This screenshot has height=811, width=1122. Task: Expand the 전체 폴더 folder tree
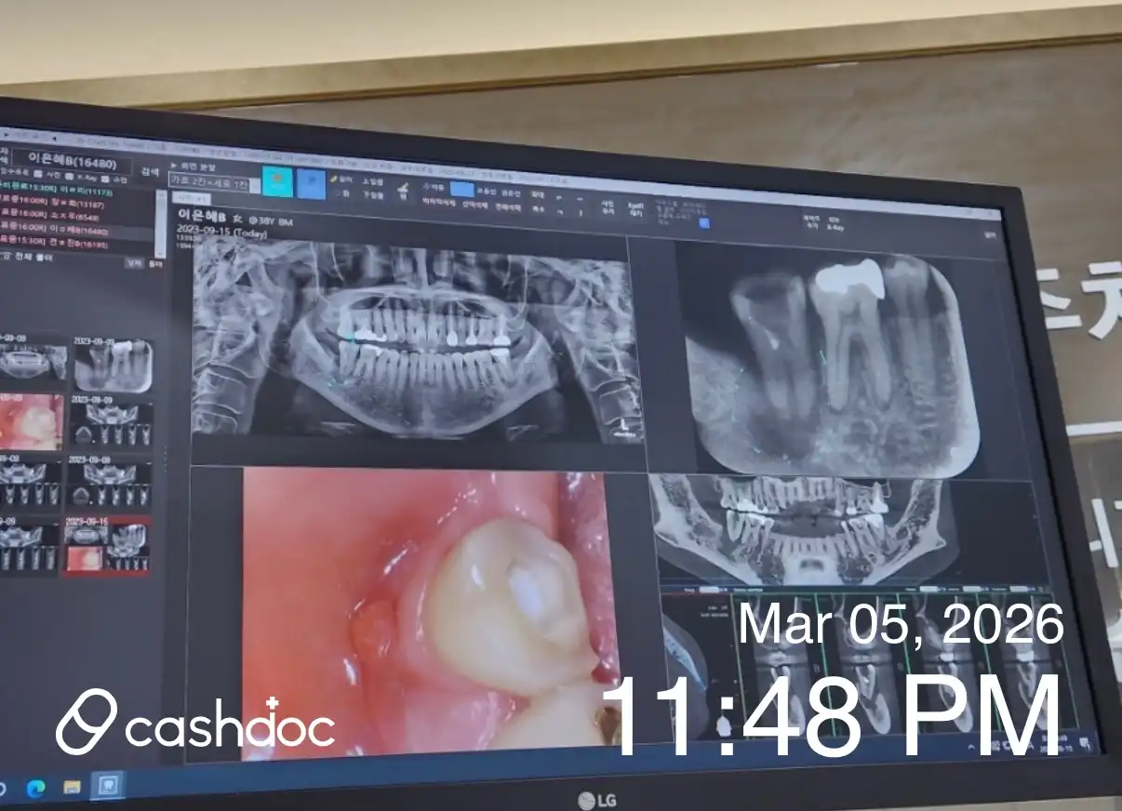7,257
